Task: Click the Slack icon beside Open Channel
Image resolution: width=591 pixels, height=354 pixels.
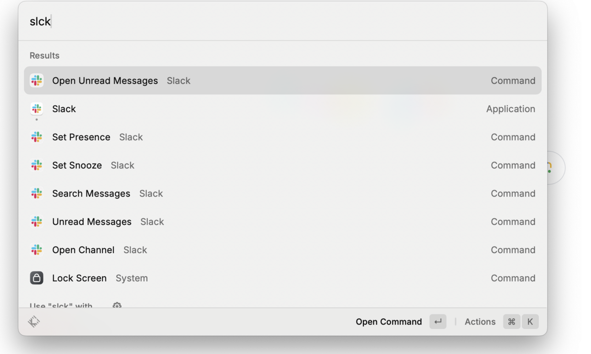Action: pyautogui.click(x=36, y=250)
